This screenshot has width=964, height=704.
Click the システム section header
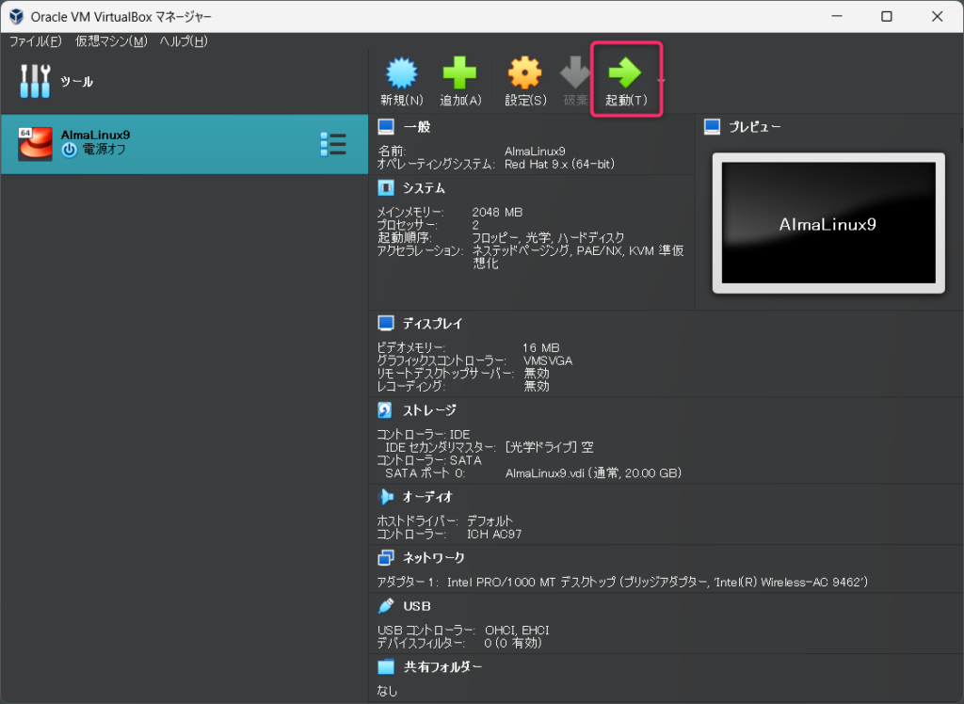pyautogui.click(x=424, y=187)
